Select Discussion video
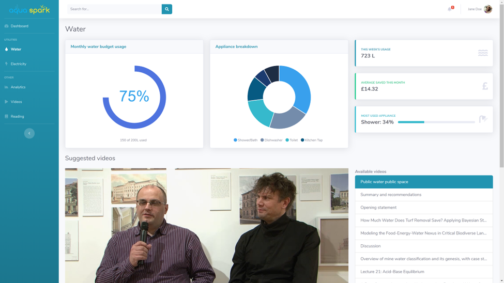The width and height of the screenshot is (504, 283). tap(424, 246)
